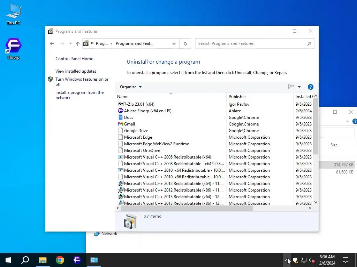This screenshot has height=267, width=357.
Task: Refresh the Programs and Features list
Action: (185, 43)
